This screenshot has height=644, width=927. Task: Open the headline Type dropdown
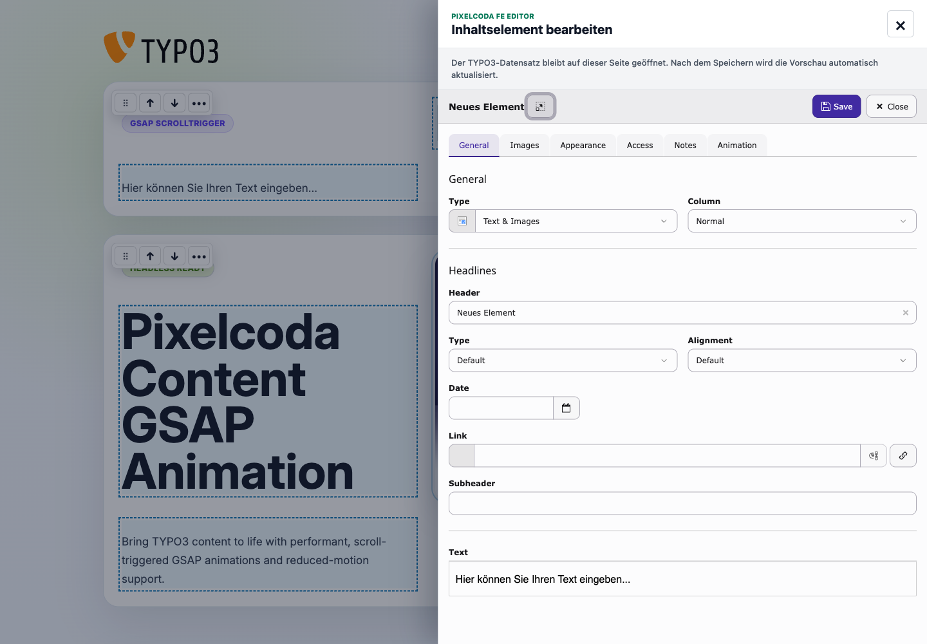coord(563,360)
